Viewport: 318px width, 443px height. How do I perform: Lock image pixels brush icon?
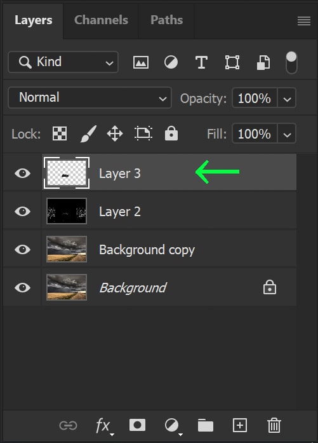point(88,133)
